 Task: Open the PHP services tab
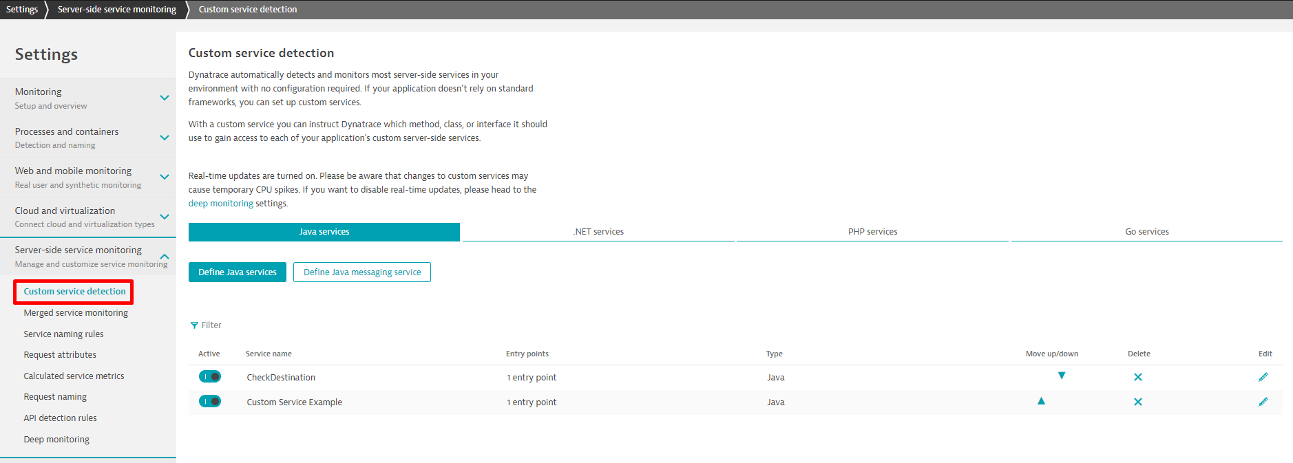[872, 232]
